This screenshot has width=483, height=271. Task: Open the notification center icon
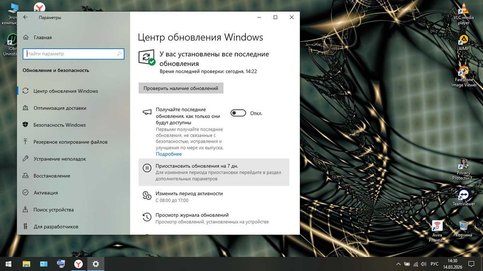click(471, 264)
